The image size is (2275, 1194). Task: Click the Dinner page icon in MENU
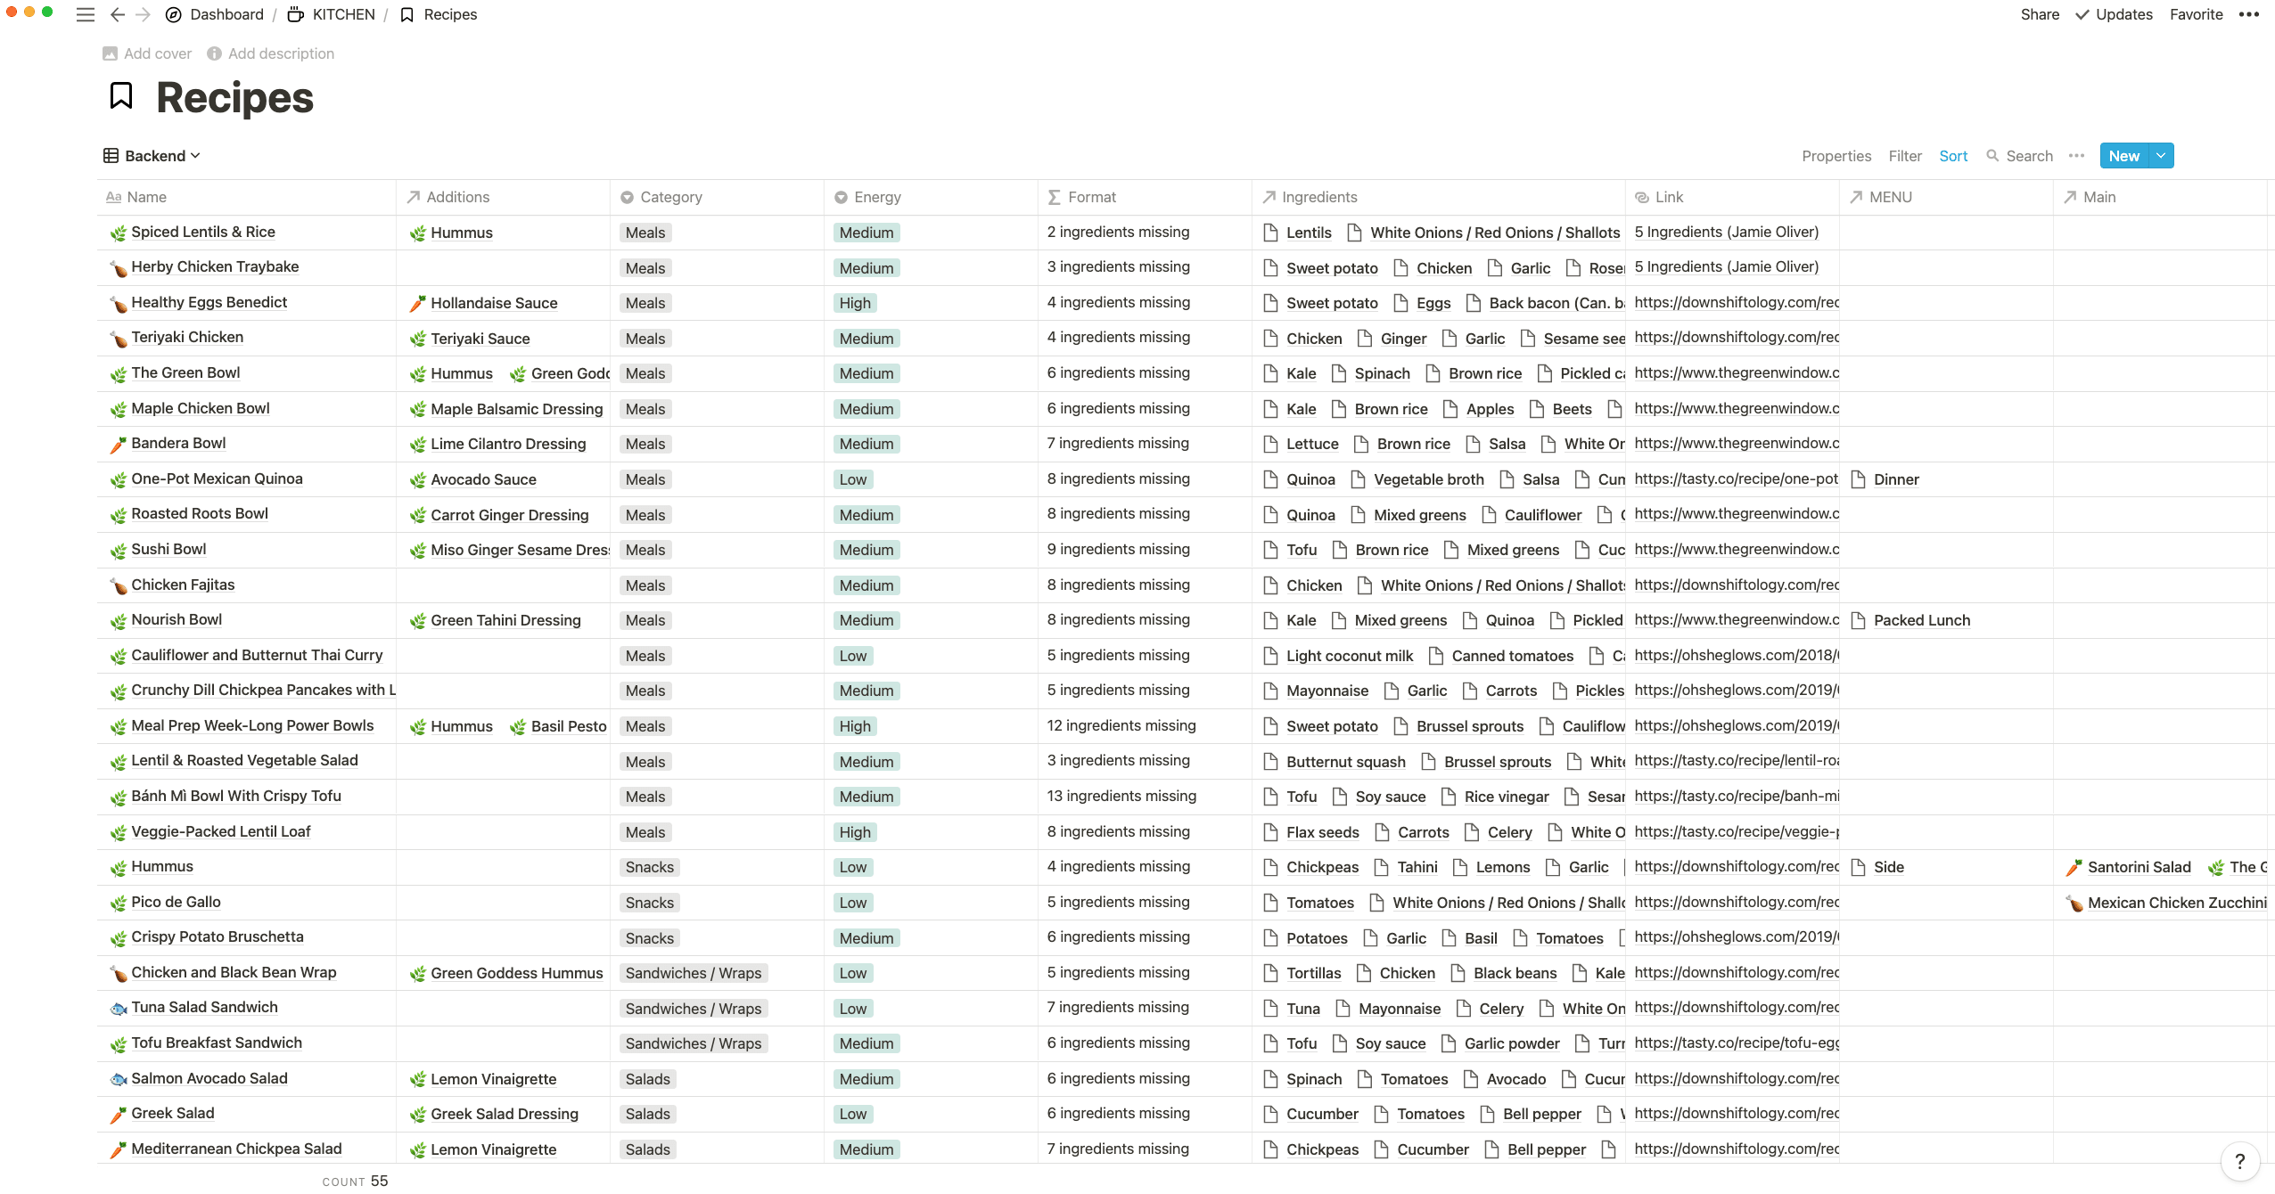pos(1859,479)
